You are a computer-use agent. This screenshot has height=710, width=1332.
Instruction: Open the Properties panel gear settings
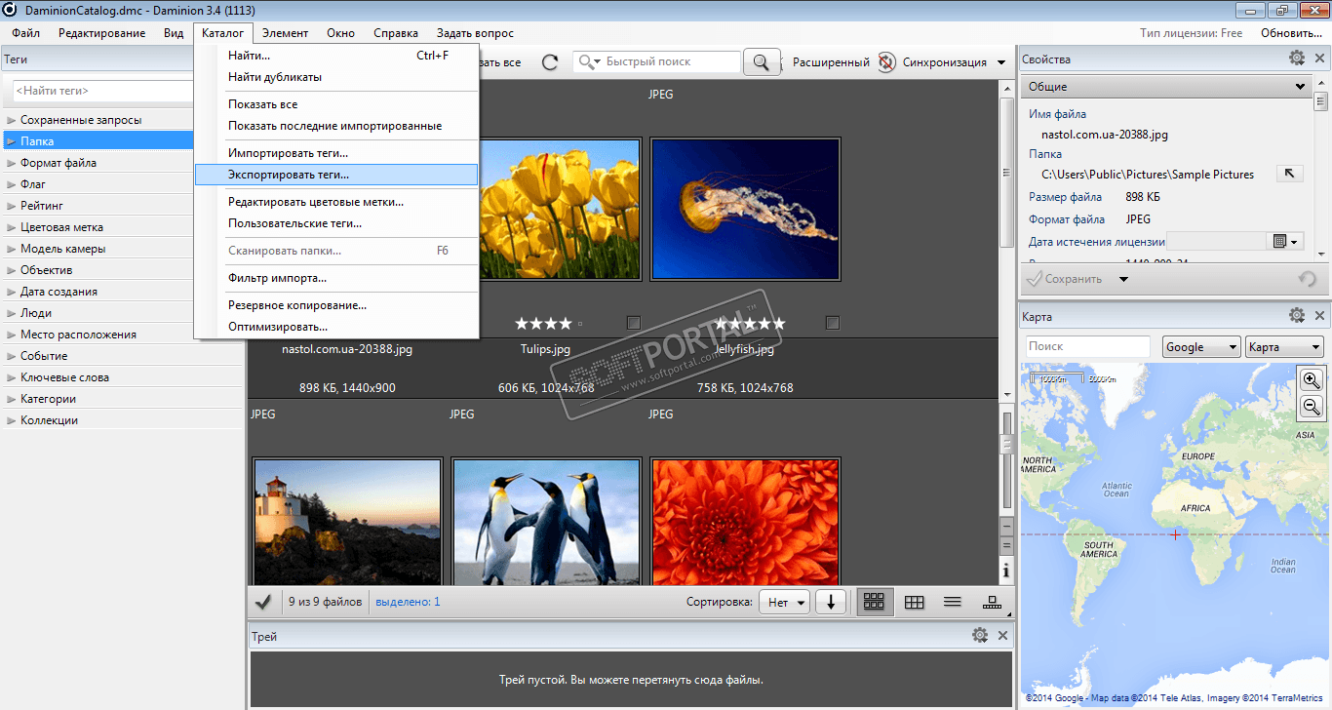1296,59
